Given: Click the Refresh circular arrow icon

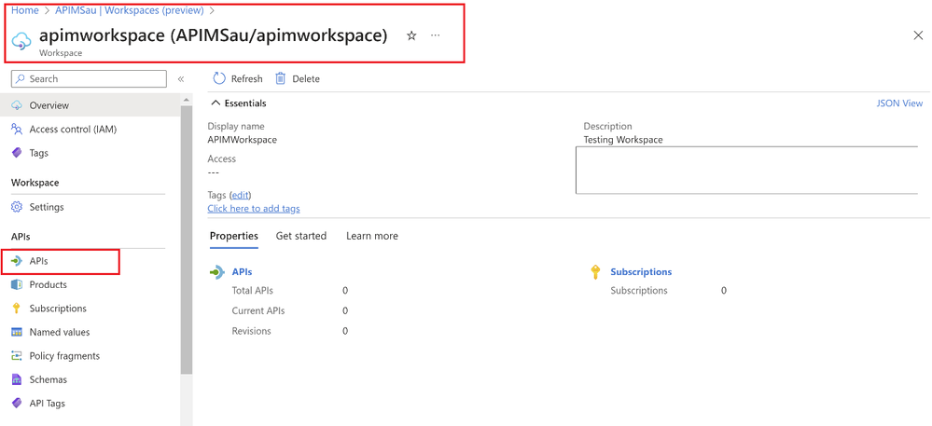Looking at the screenshot, I should [x=219, y=78].
